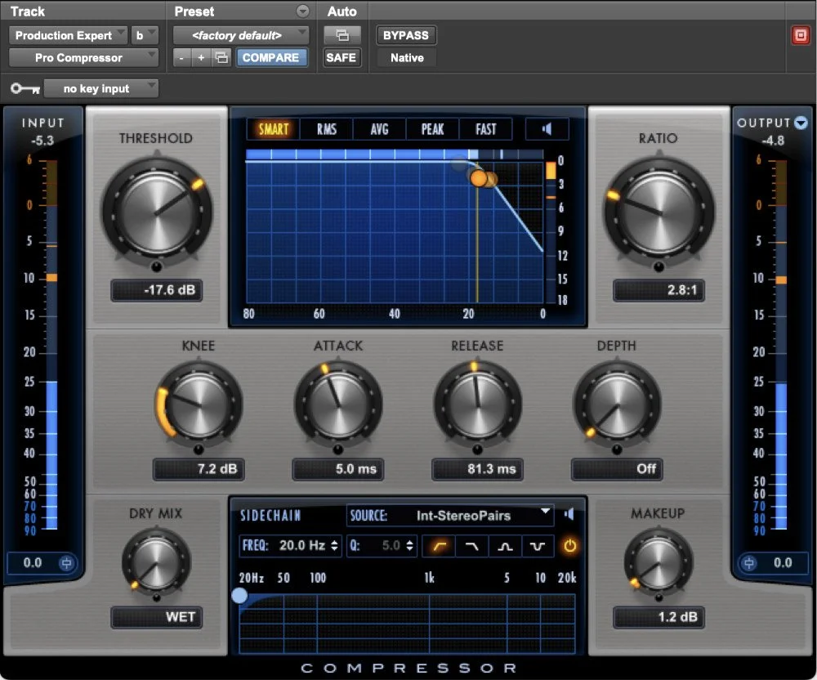The height and width of the screenshot is (680, 817).
Task: Click the DRY MIX knob
Action: click(156, 563)
